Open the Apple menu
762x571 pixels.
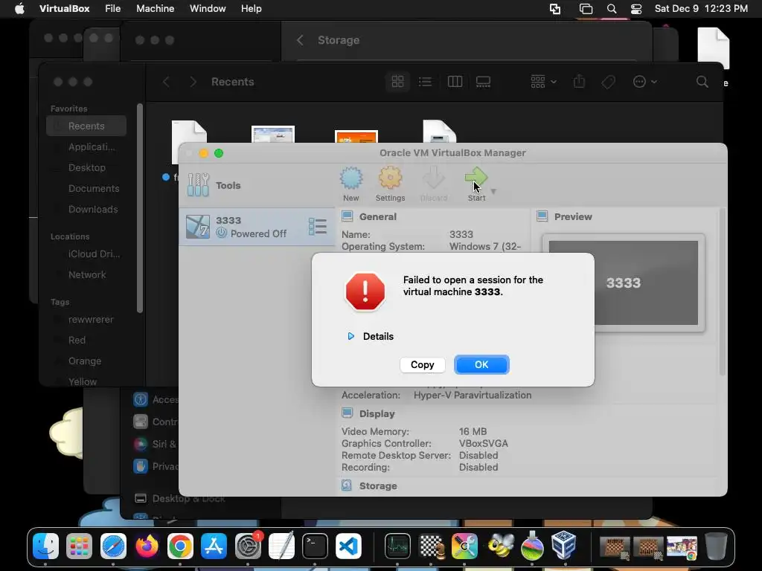[x=19, y=9]
